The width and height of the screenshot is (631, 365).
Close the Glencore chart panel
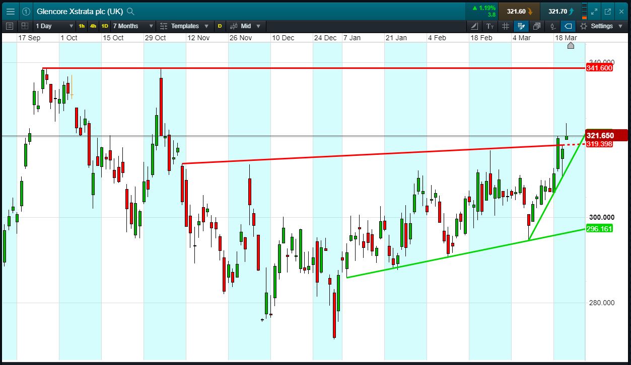pyautogui.click(x=621, y=11)
